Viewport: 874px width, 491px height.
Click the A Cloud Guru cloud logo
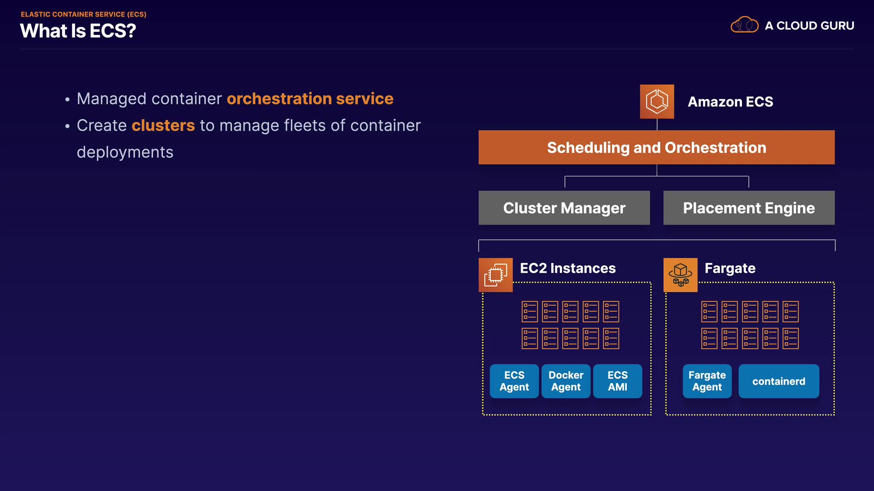[x=744, y=25]
